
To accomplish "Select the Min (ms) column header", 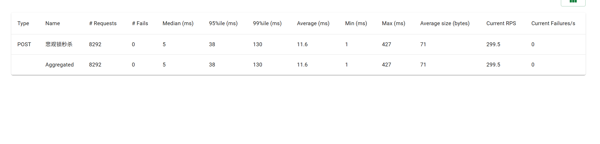I will 356,23.
